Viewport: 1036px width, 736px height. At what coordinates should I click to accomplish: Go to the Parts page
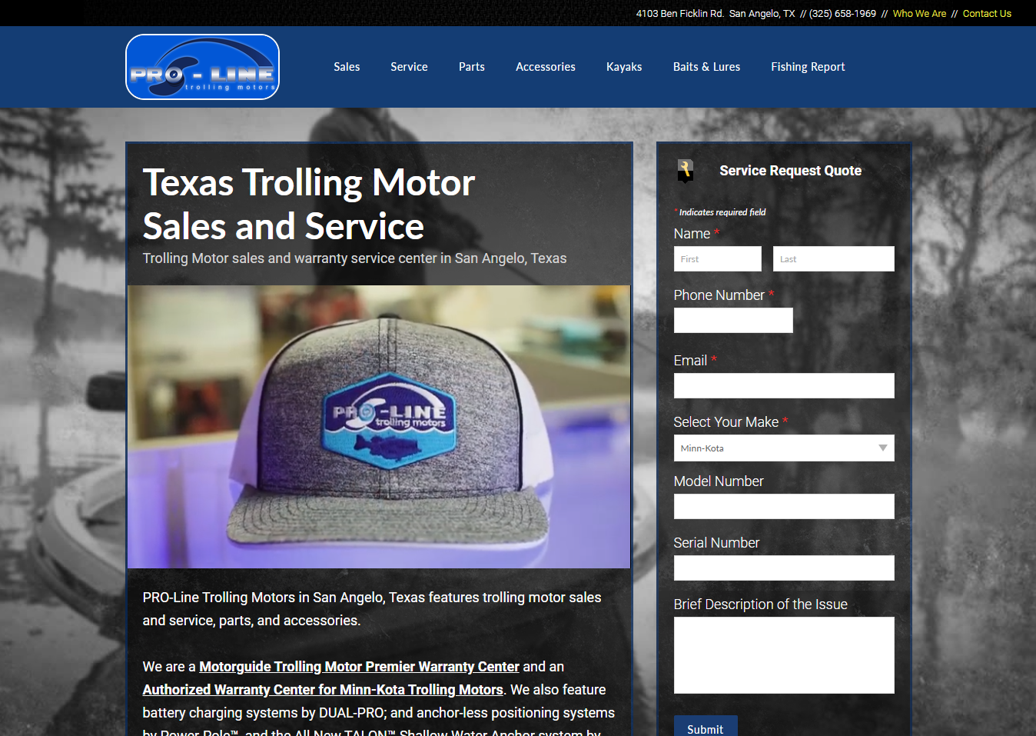(x=472, y=67)
